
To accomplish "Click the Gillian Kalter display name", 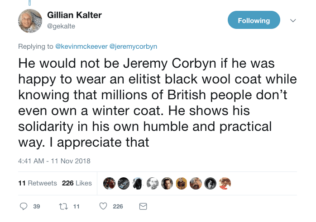I will point(74,15).
